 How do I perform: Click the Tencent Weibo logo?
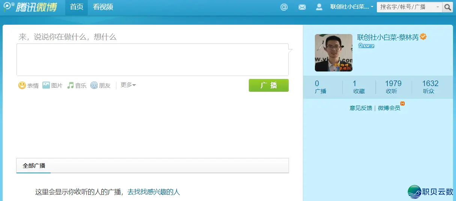(x=30, y=7)
